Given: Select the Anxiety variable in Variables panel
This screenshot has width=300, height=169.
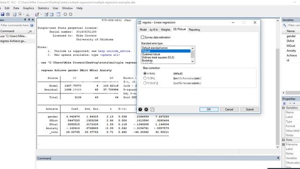Looking at the screenshot, I should point(291,51).
